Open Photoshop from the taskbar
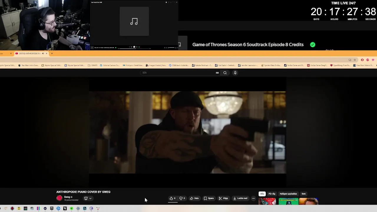 tap(85, 208)
